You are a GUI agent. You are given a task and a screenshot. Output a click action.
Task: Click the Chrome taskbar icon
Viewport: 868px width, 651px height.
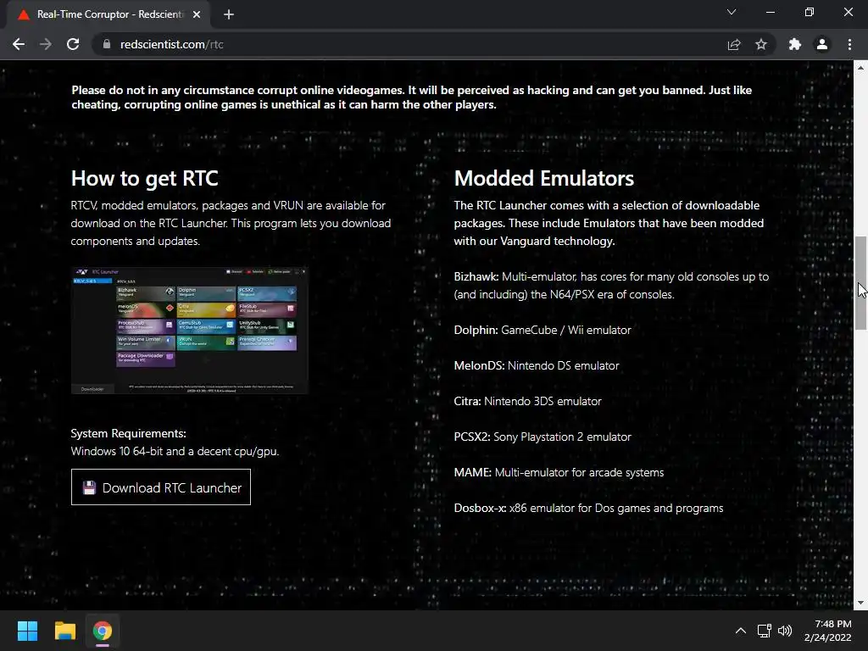point(103,631)
